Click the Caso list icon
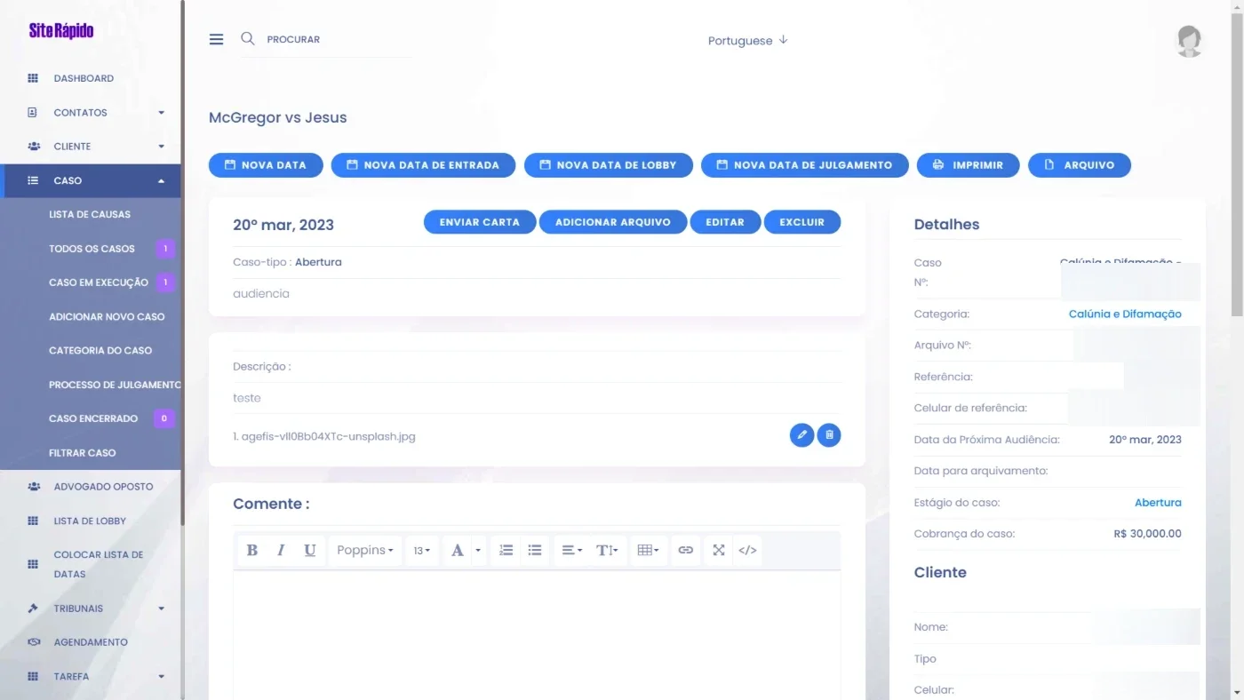This screenshot has height=700, width=1244. (x=33, y=180)
